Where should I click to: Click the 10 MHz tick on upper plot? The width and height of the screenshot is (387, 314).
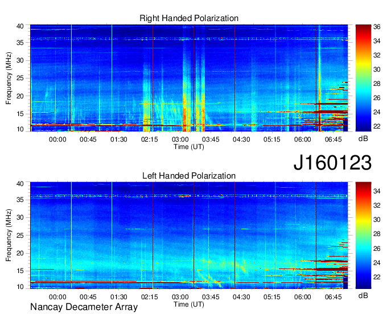point(20,129)
